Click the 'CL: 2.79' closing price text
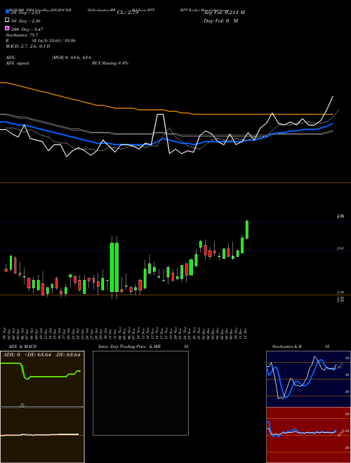Screen dimensions: 351x463 [128, 13]
